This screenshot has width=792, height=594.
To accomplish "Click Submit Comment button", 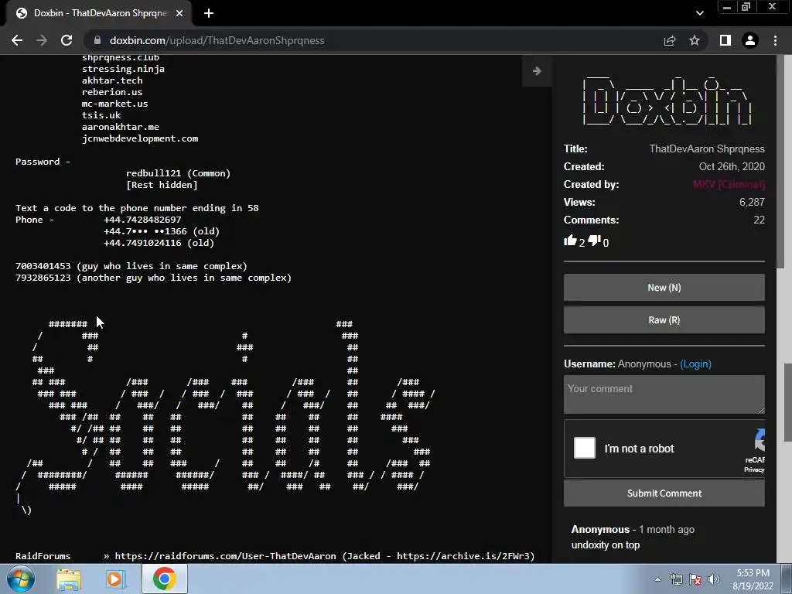I will click(664, 493).
